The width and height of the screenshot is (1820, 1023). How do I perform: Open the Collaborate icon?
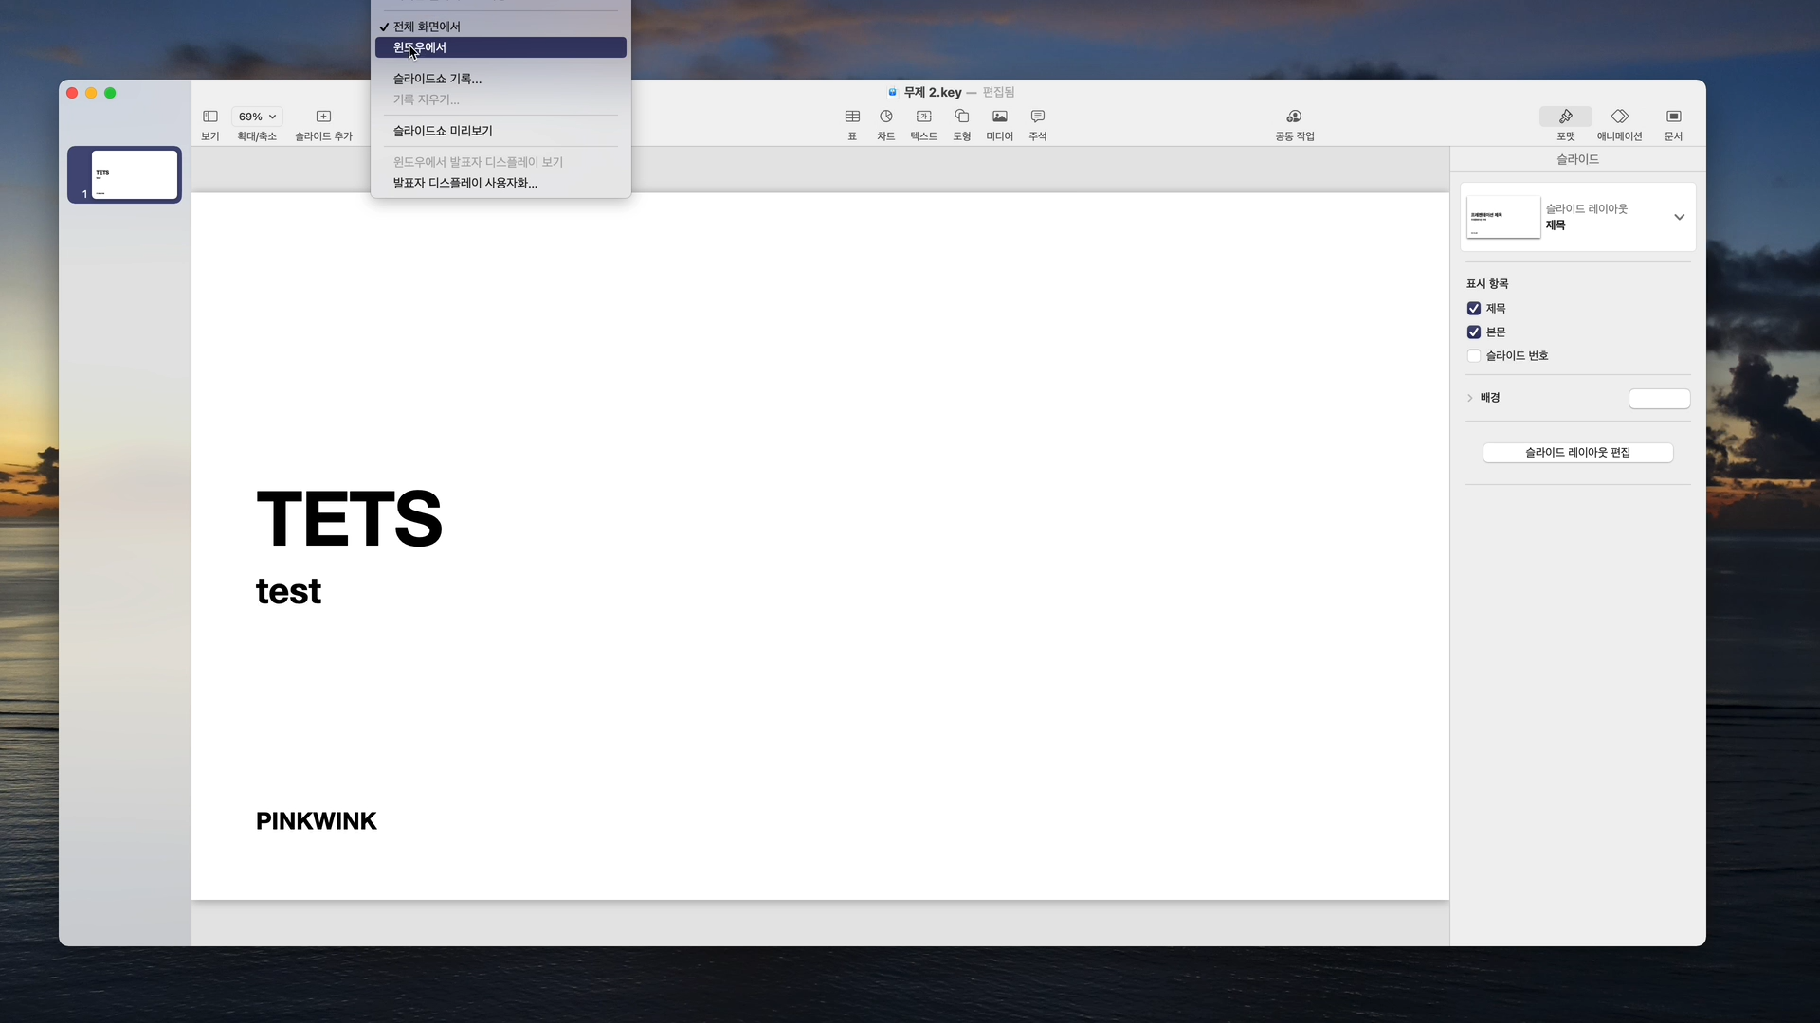click(1294, 117)
